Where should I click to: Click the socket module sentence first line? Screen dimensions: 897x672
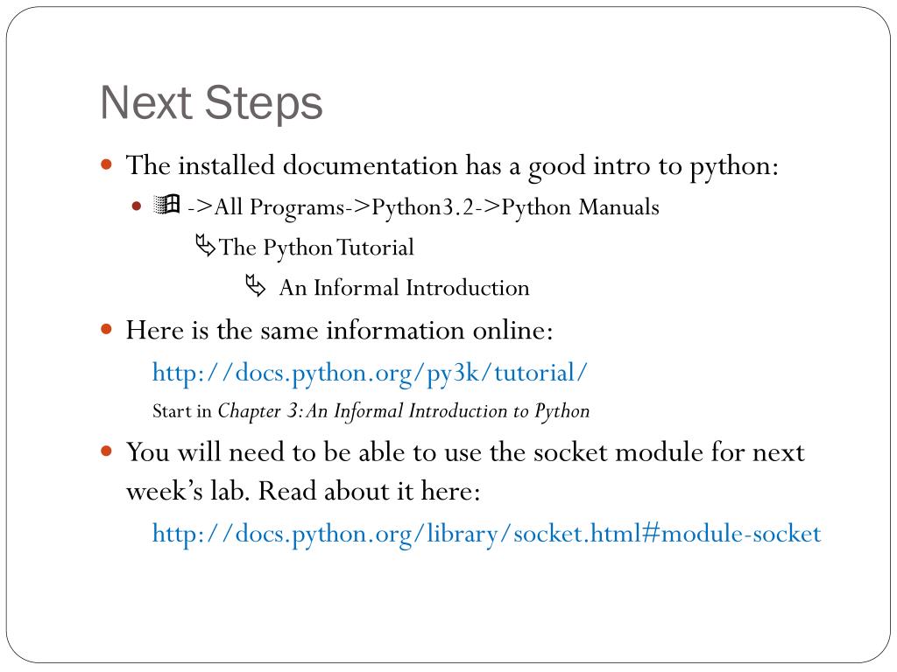(465, 452)
